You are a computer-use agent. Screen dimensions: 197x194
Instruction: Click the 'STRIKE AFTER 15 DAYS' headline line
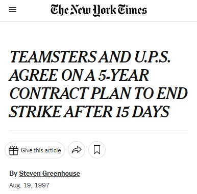tap(89, 112)
